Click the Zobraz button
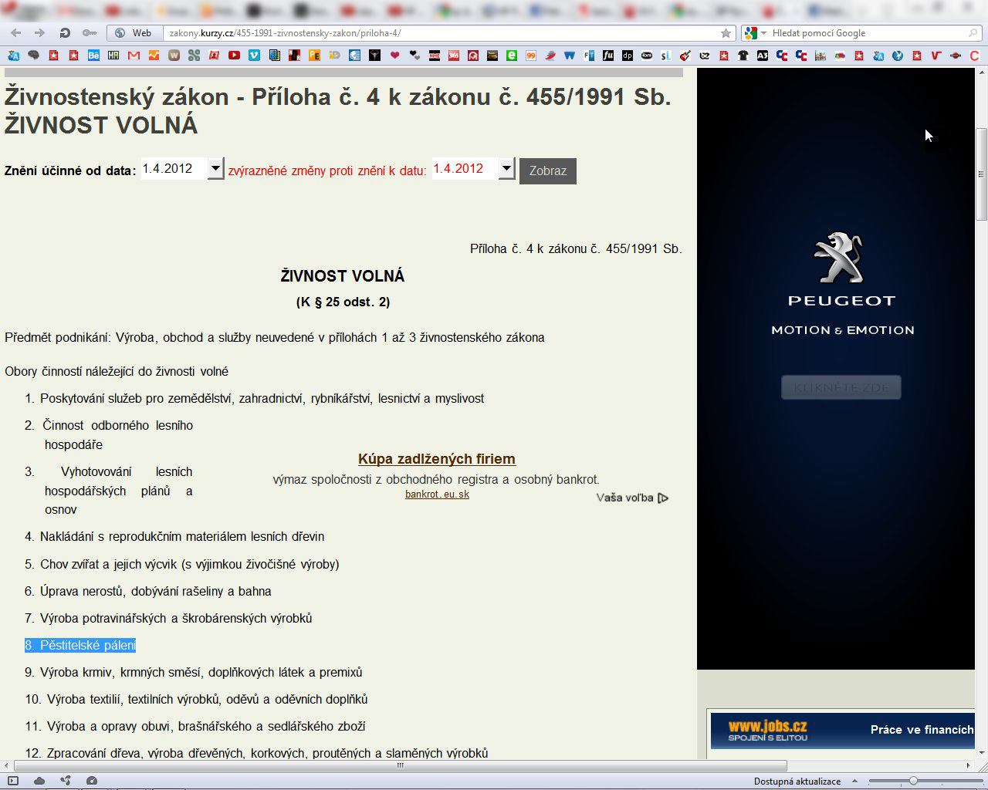Image resolution: width=988 pixels, height=790 pixels. pos(547,170)
